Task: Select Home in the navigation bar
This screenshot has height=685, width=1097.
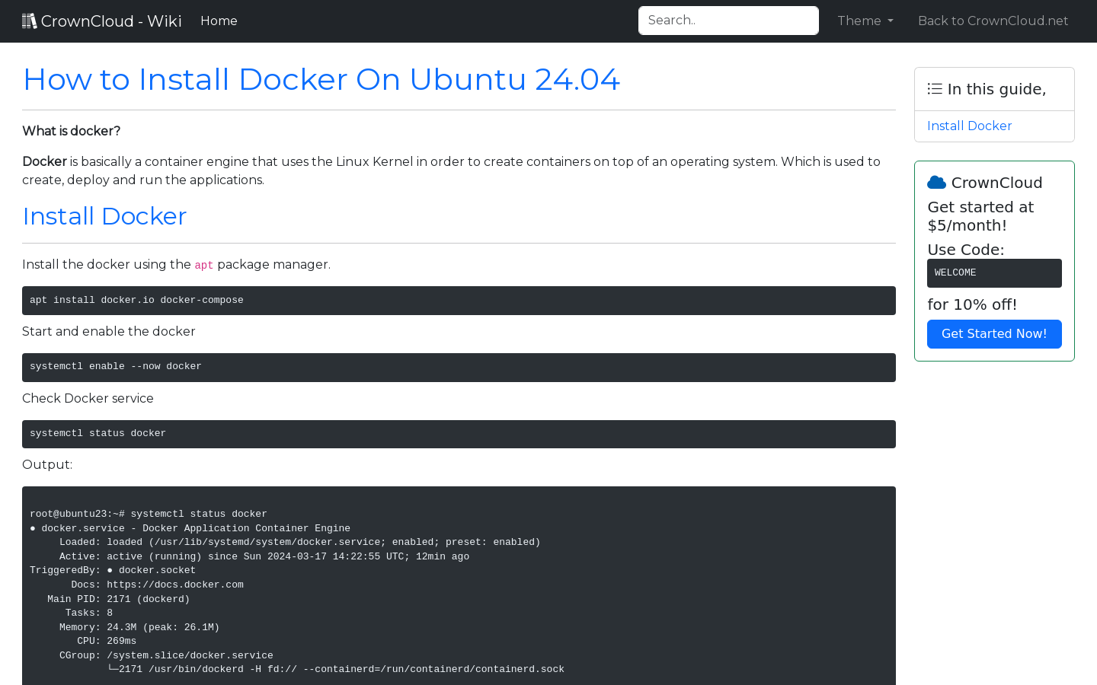Action: point(219,21)
